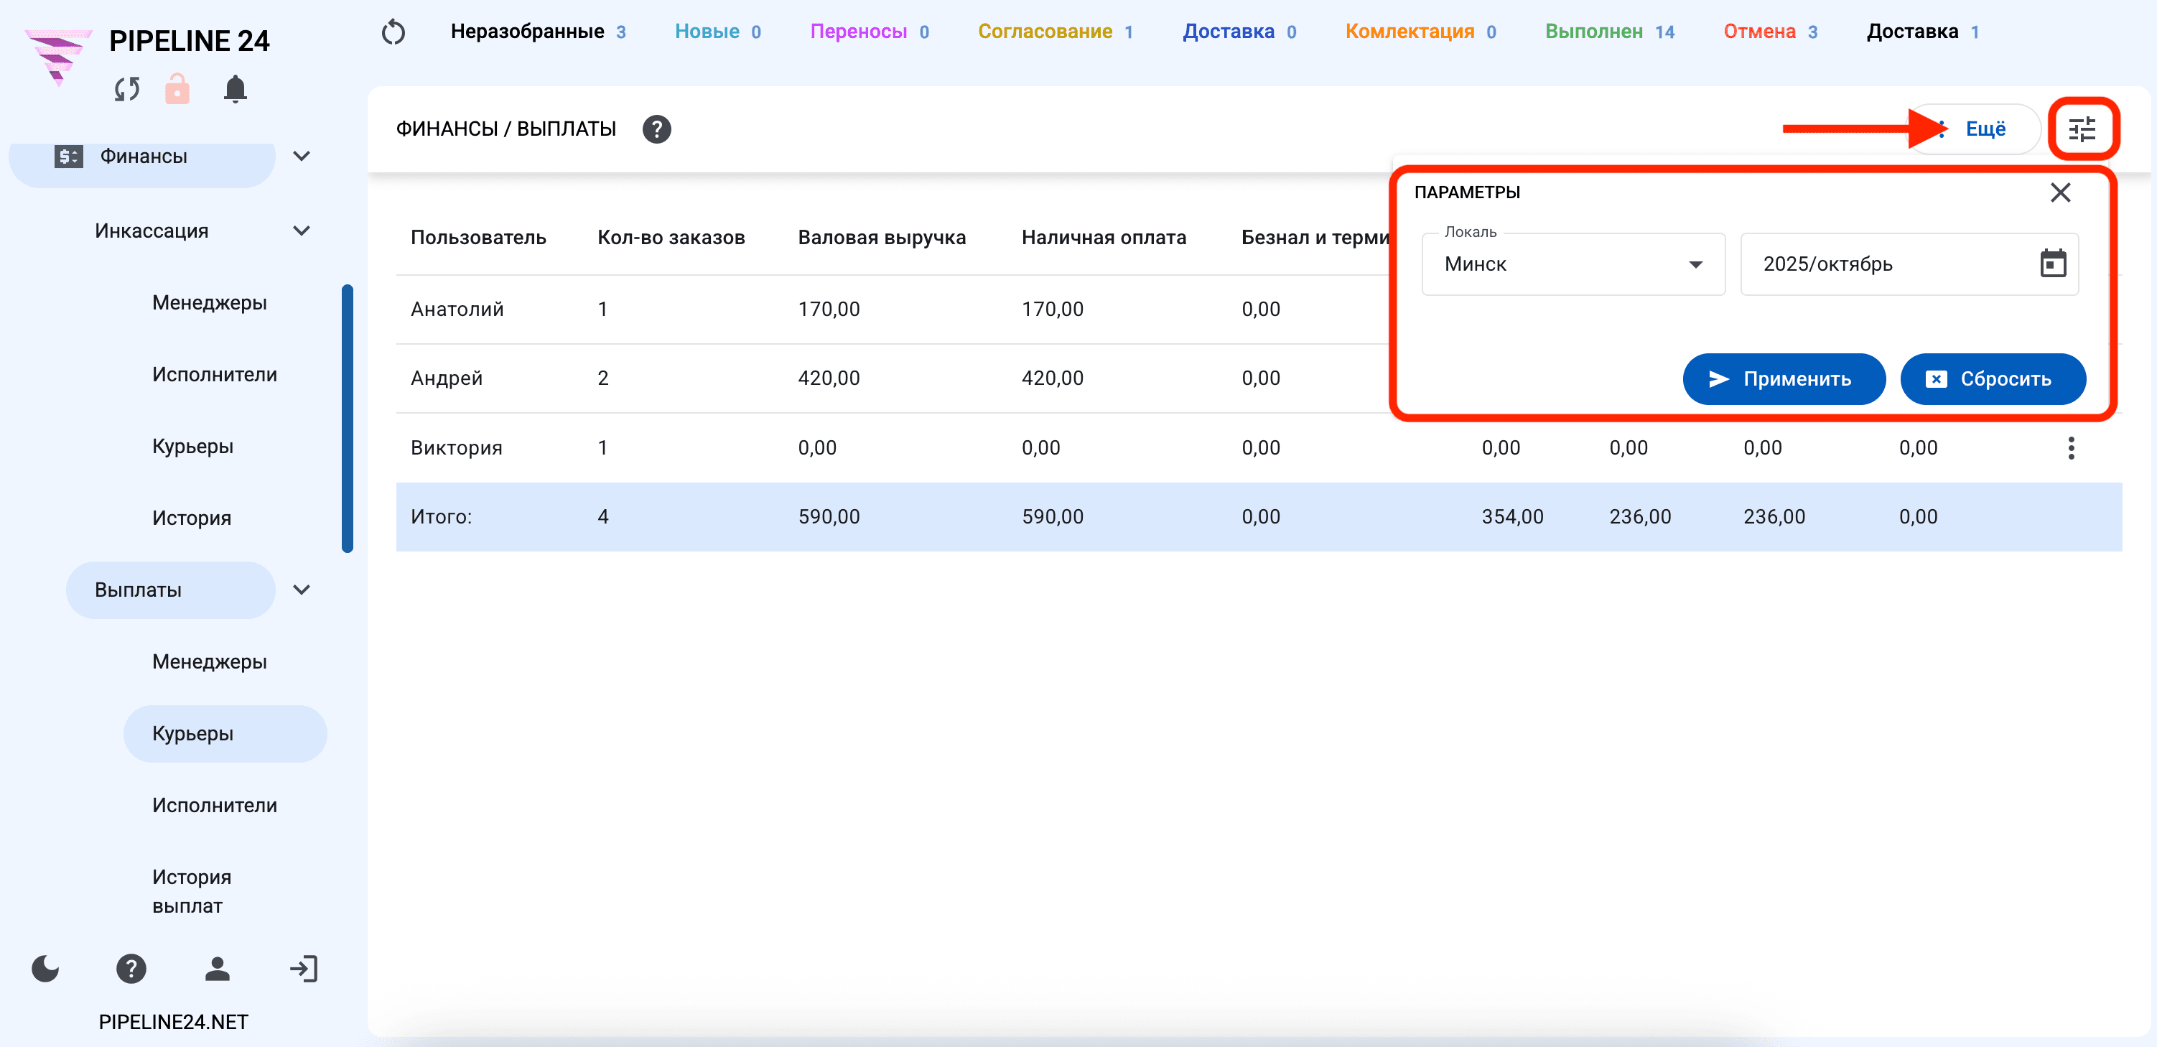Screen dimensions: 2157x1047
Task: Open the Неразобранные tab
Action: click(x=539, y=32)
